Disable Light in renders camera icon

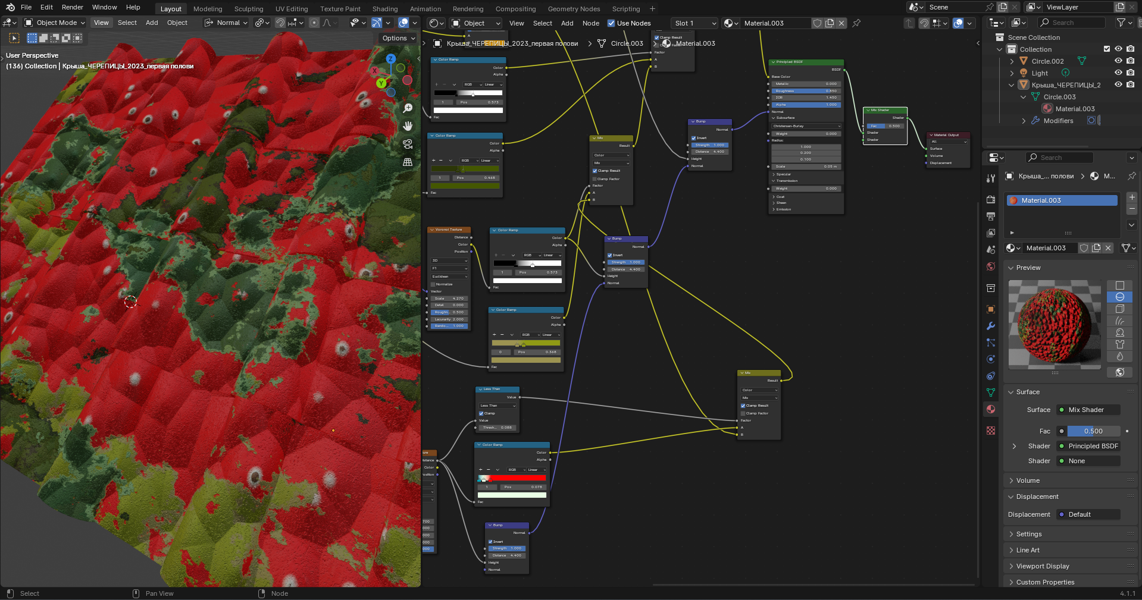pos(1130,73)
